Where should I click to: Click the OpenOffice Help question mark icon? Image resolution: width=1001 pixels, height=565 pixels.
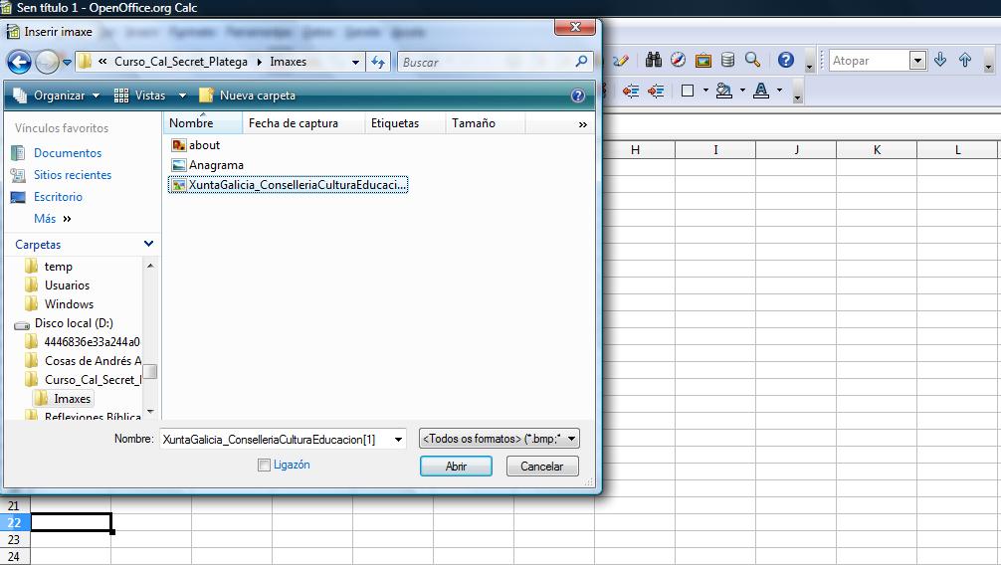786,61
